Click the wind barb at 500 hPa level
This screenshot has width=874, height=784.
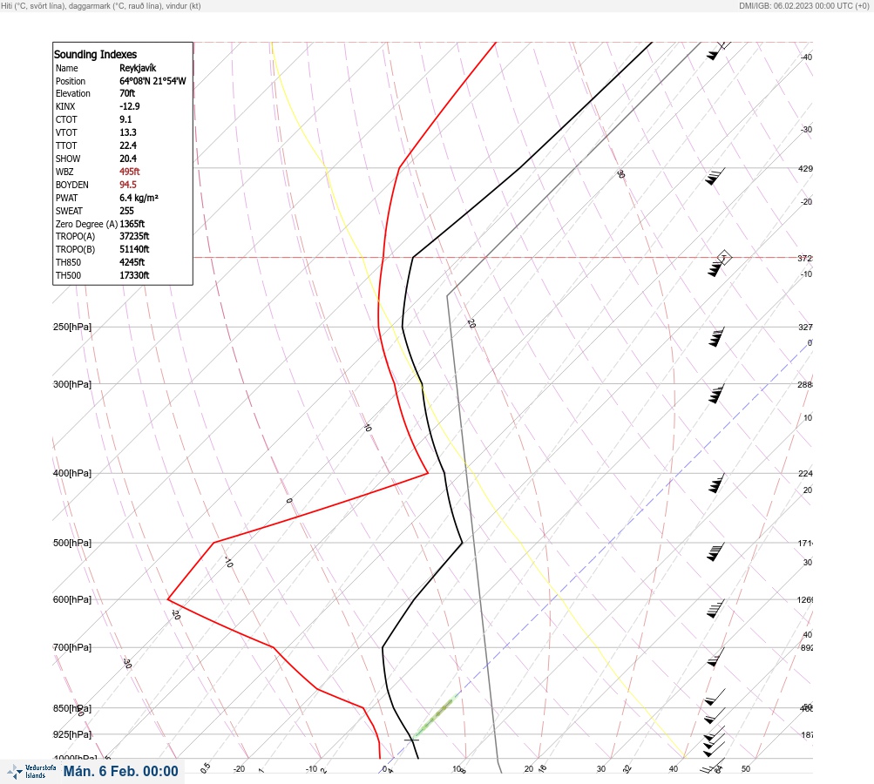tap(715, 551)
